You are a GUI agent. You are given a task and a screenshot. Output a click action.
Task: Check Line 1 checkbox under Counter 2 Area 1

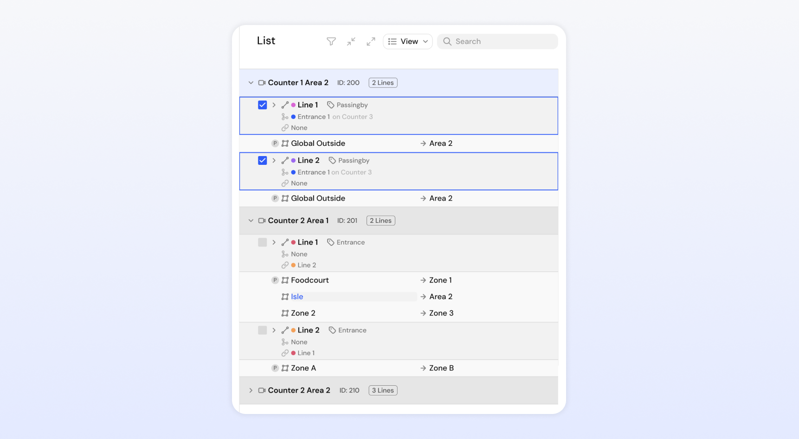[263, 242]
